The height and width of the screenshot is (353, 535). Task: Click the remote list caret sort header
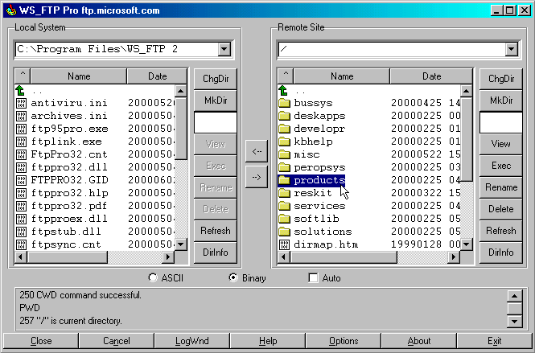(x=286, y=76)
